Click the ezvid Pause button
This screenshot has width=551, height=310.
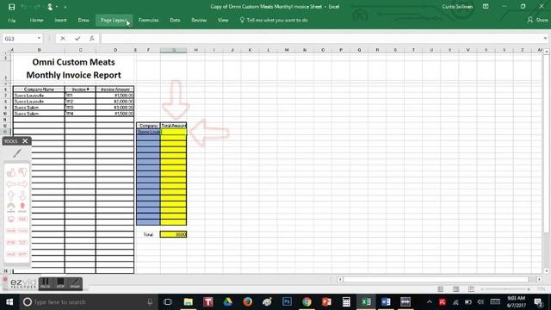pos(45,283)
